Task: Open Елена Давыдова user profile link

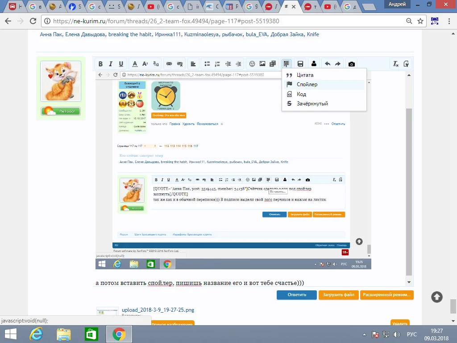Action: [x=85, y=34]
